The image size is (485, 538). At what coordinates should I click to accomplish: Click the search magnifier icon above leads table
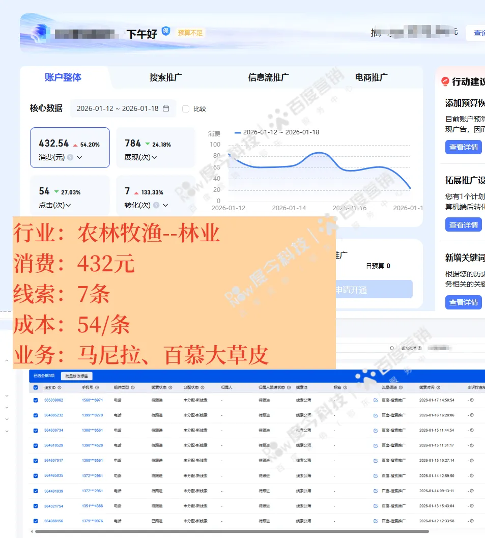point(392,348)
